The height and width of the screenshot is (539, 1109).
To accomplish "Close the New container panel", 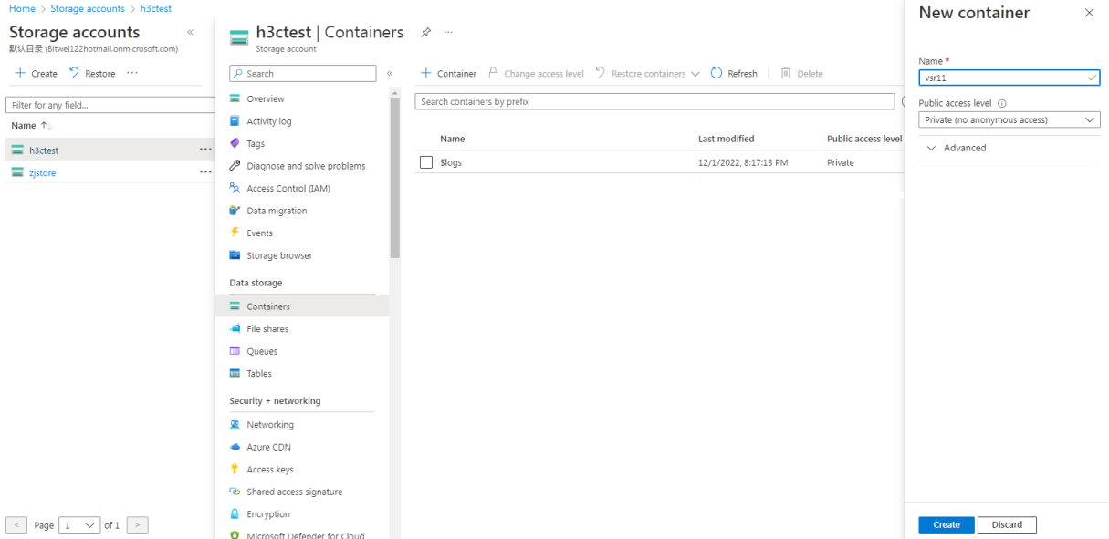I will (x=1089, y=13).
